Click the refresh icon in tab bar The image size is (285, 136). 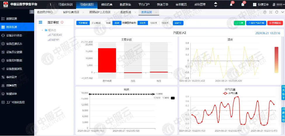click(277, 12)
